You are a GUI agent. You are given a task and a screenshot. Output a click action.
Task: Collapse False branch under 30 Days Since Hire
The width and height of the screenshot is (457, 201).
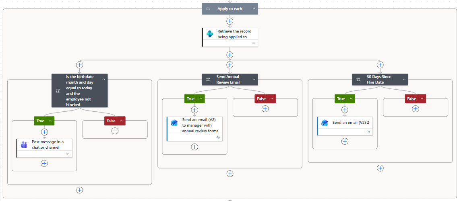tap(422, 99)
